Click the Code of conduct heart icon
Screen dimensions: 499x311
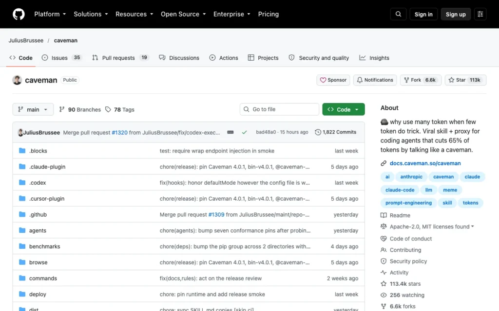(384, 239)
